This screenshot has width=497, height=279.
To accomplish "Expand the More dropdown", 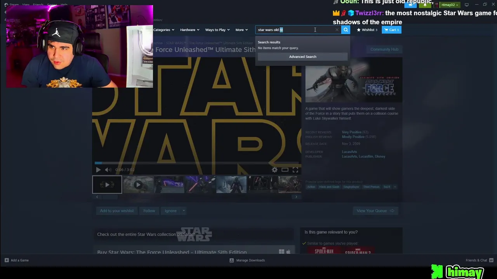I will point(242,30).
